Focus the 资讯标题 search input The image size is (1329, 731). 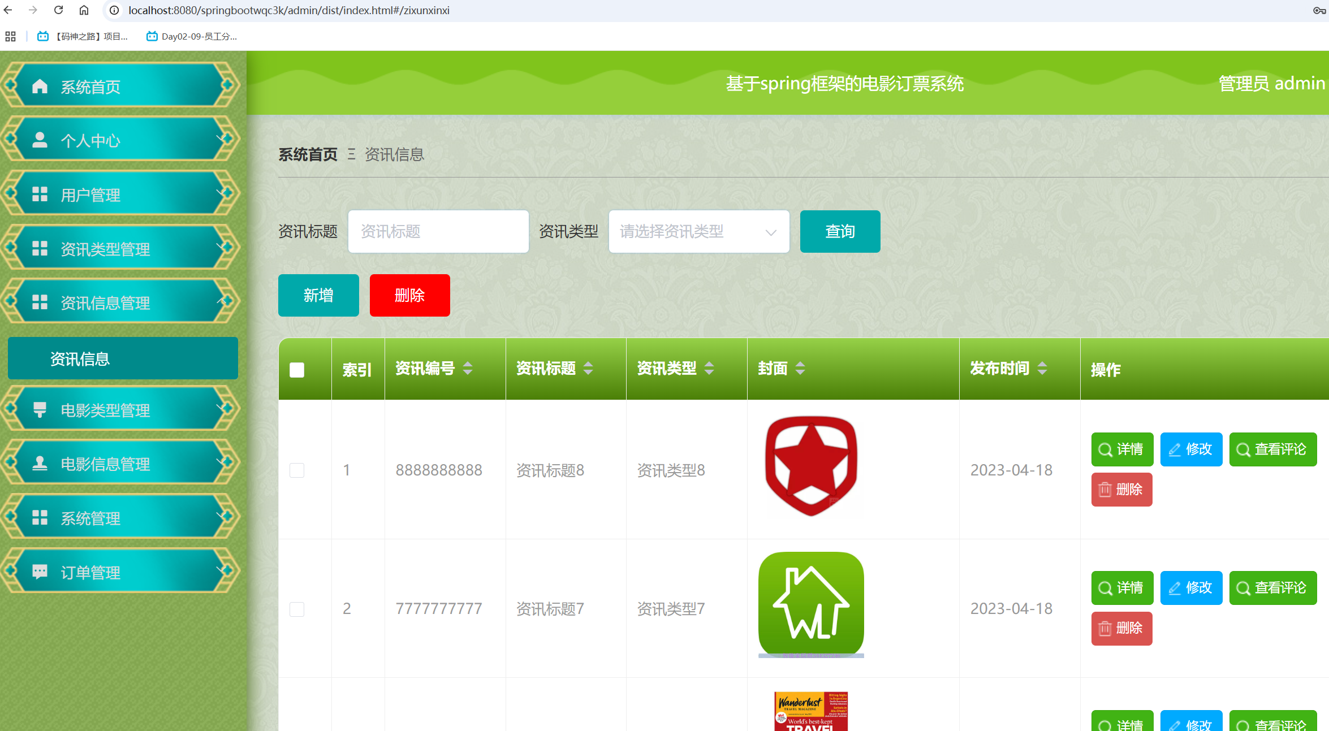click(x=438, y=231)
